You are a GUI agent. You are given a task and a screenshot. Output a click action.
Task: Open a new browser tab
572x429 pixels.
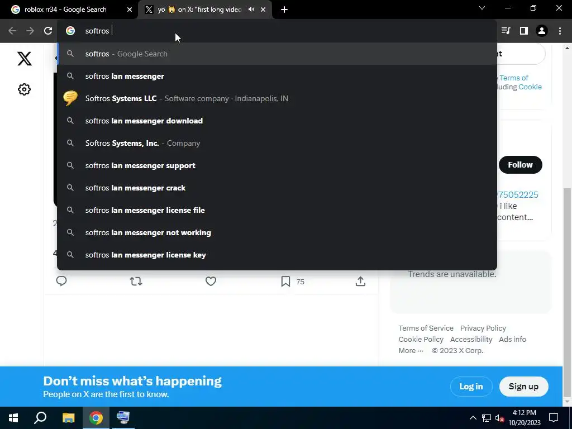[x=284, y=9]
